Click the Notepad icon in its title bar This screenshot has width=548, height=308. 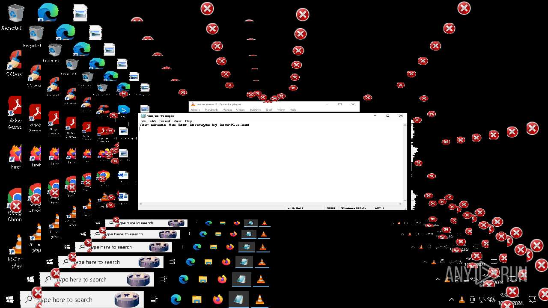point(143,115)
